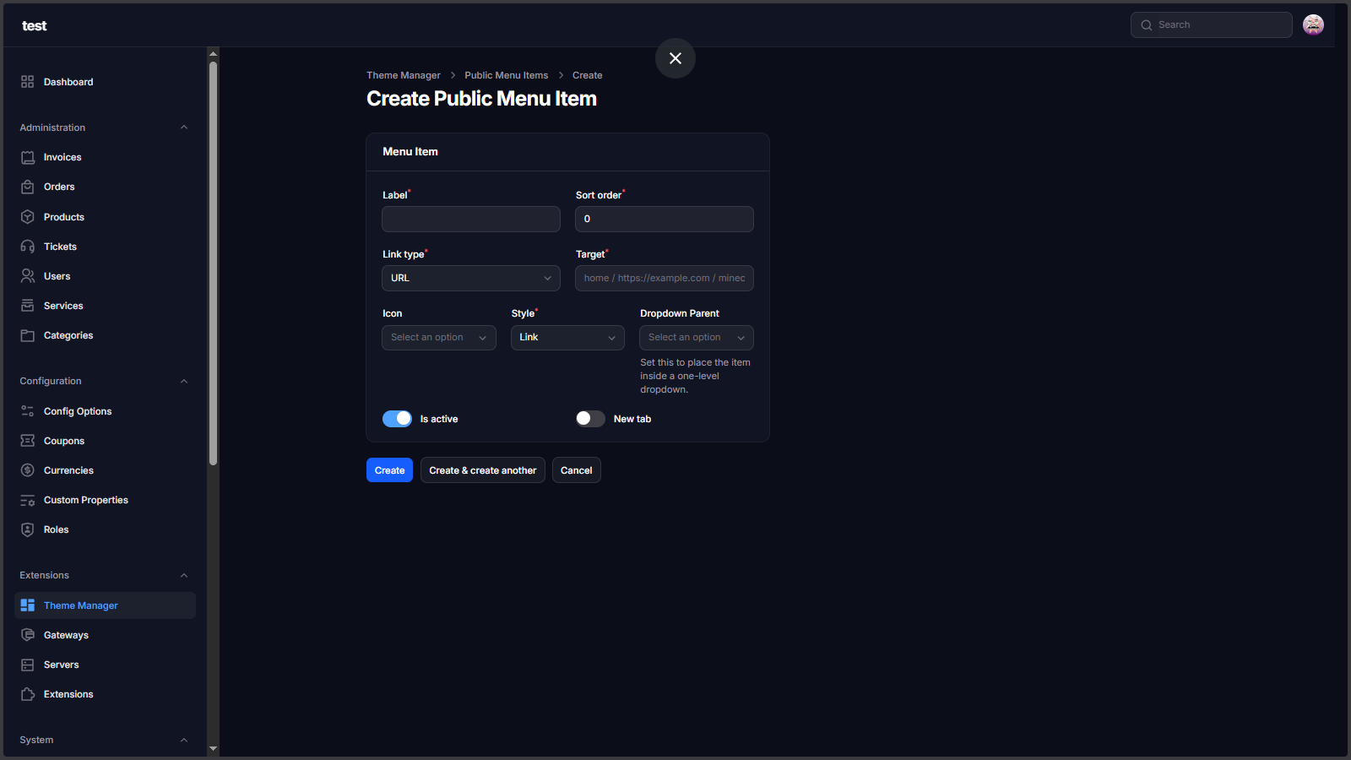Open Gateways from the sidebar menu
Viewport: 1351px width, 760px height.
66,635
